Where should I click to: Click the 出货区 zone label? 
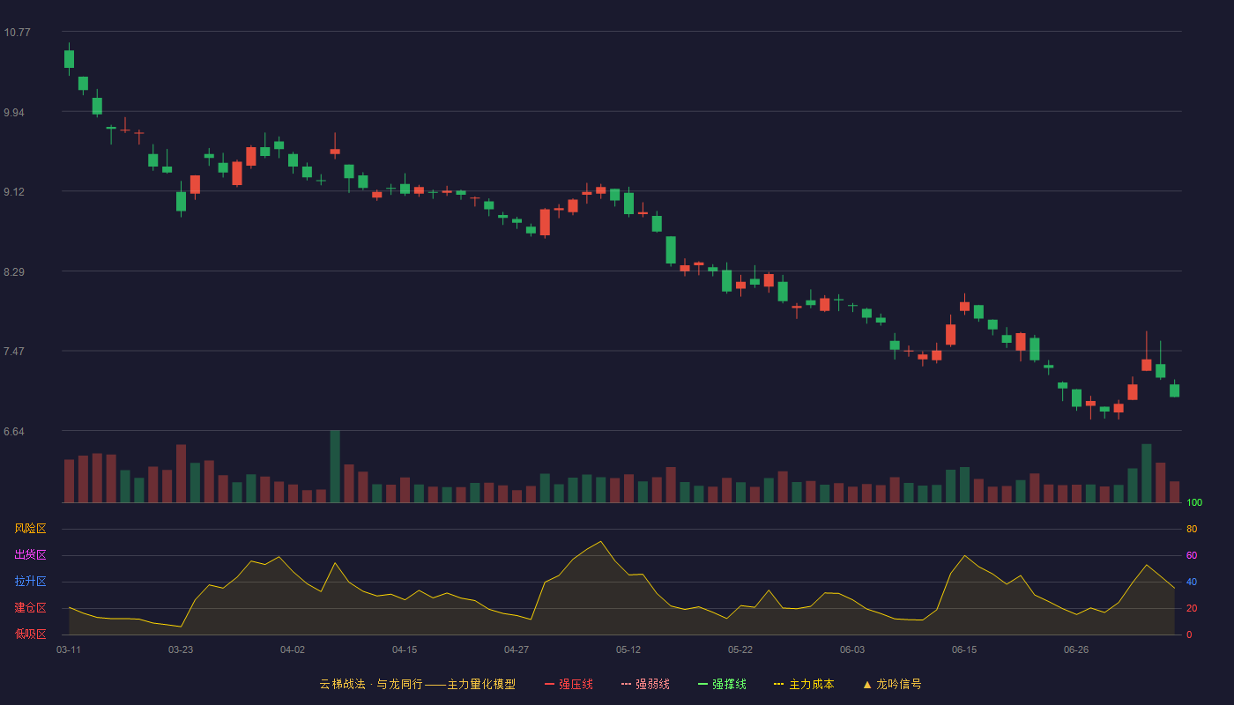30,555
